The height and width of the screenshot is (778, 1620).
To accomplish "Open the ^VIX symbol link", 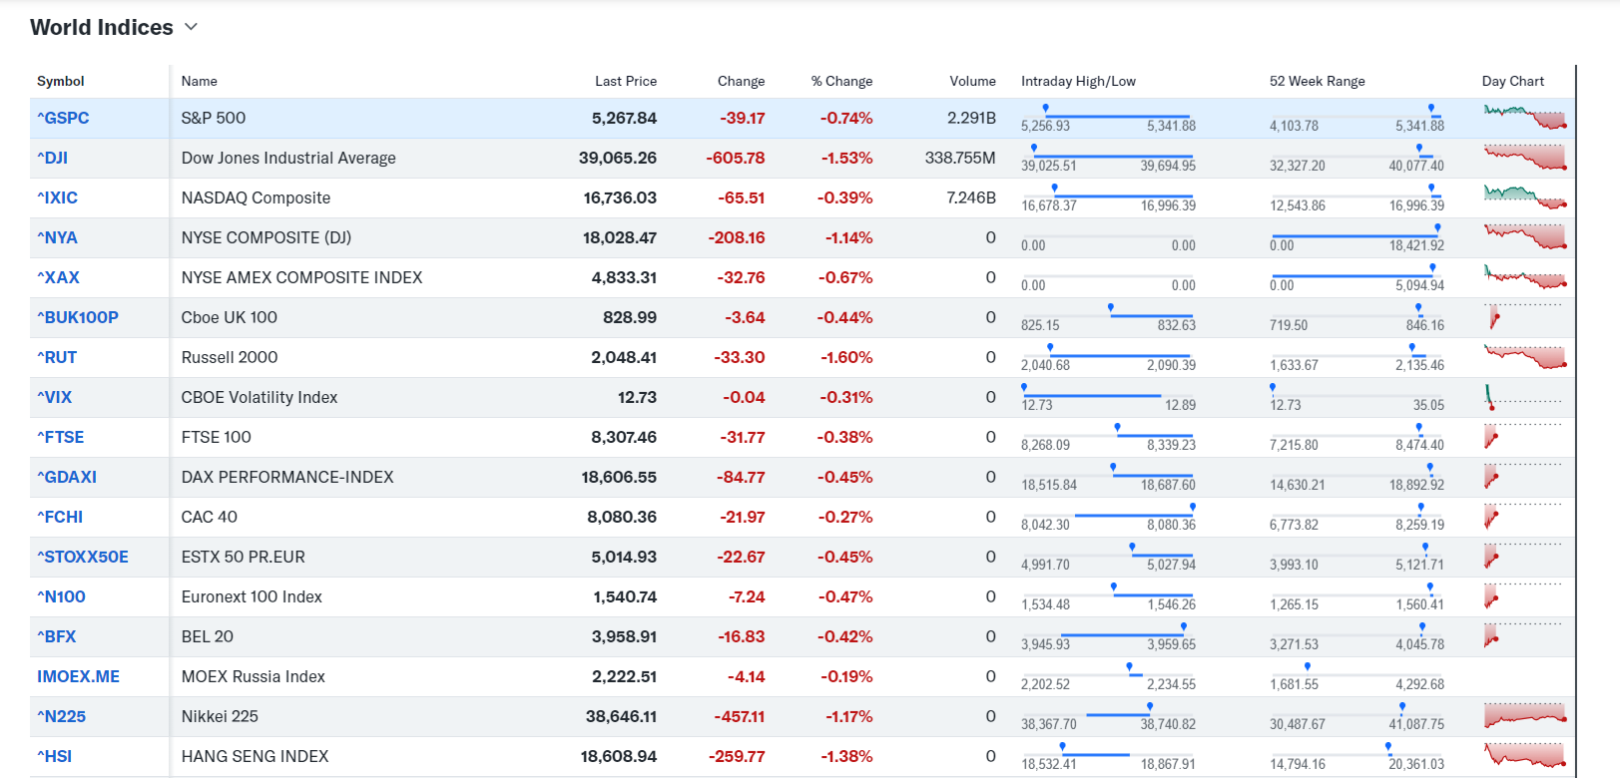I will [x=54, y=397].
